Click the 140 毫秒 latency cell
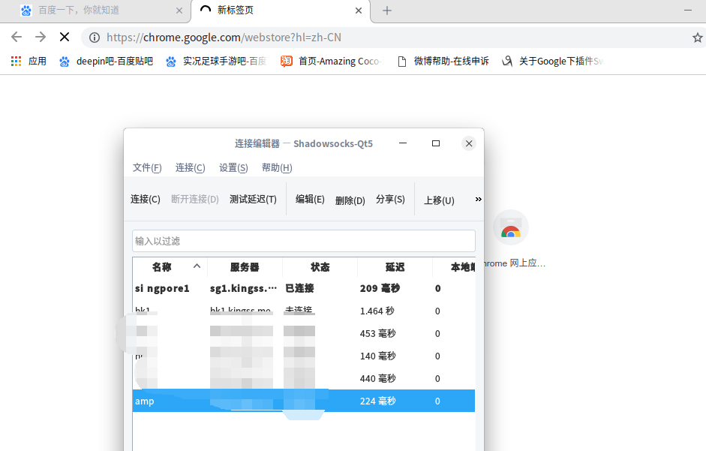 pos(378,356)
